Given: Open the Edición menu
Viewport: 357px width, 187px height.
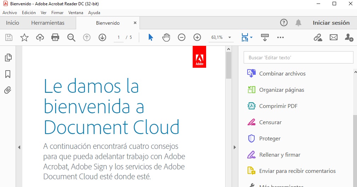Looking at the screenshot, I should [29, 13].
